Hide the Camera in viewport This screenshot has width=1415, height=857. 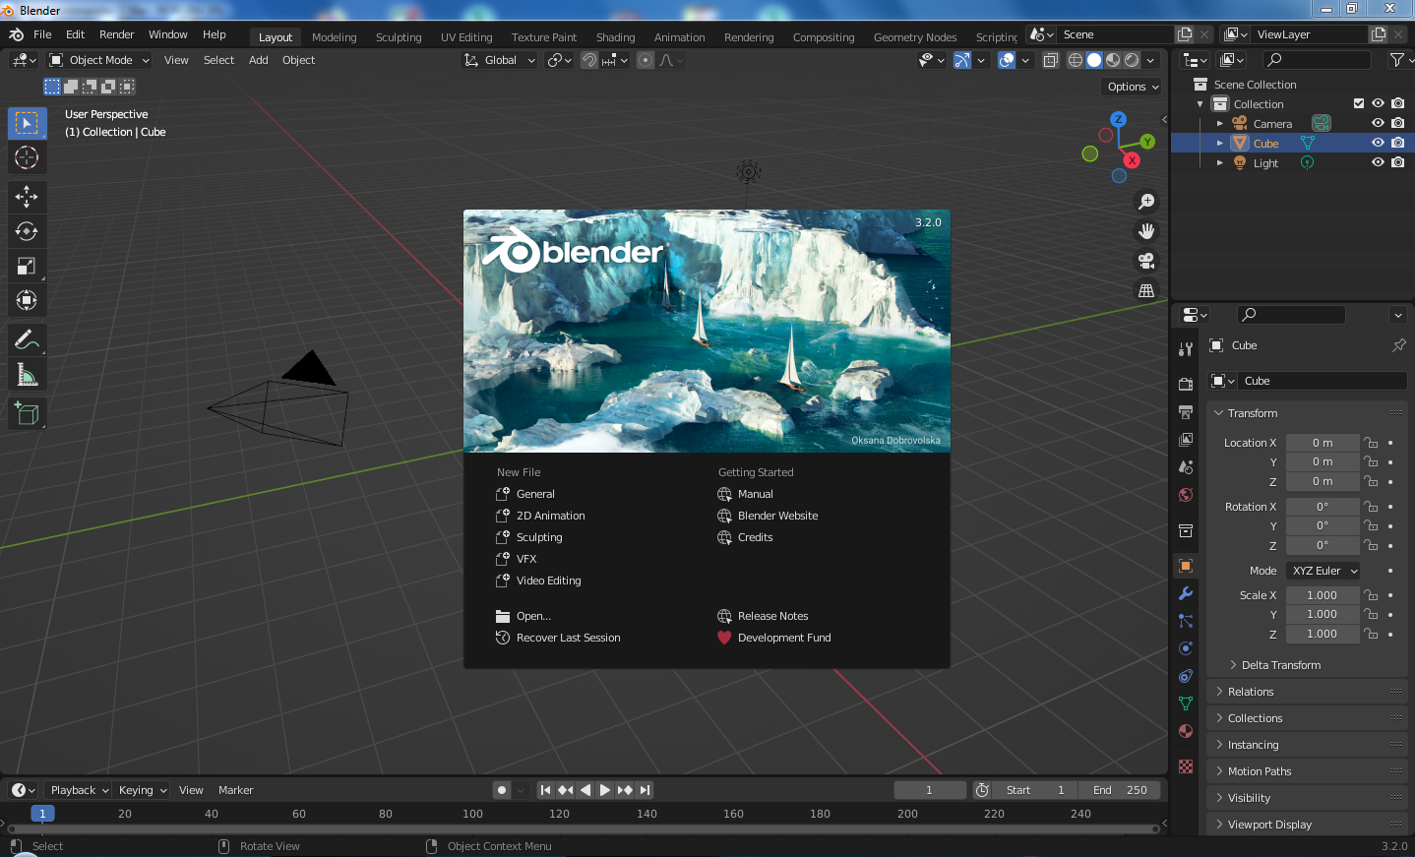point(1378,123)
